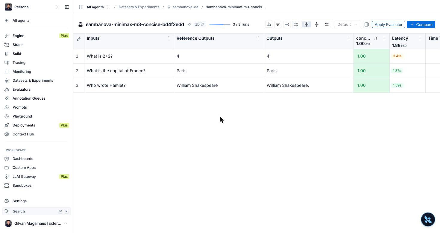Open Prompts in the sidebar

[37, 107]
